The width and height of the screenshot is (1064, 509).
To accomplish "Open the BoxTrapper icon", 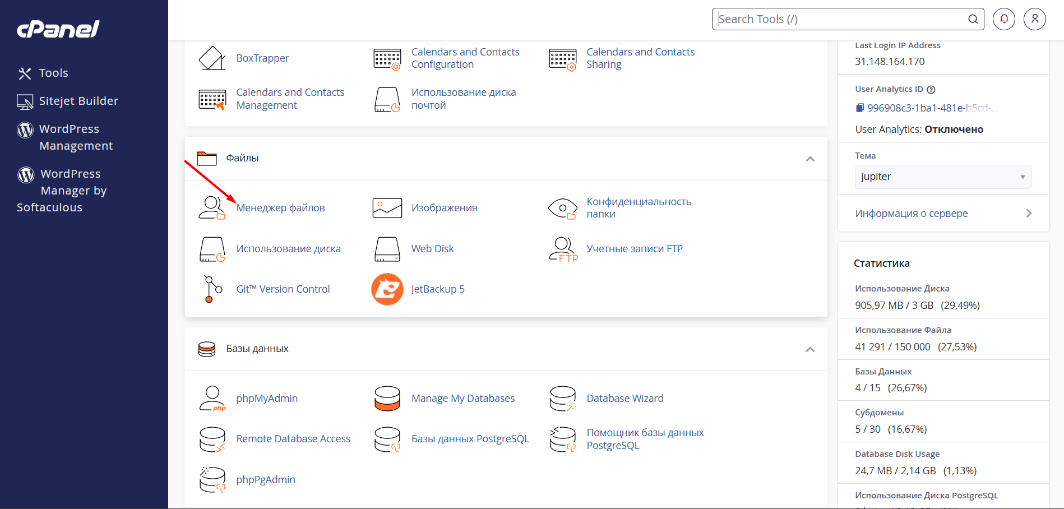I will [212, 58].
